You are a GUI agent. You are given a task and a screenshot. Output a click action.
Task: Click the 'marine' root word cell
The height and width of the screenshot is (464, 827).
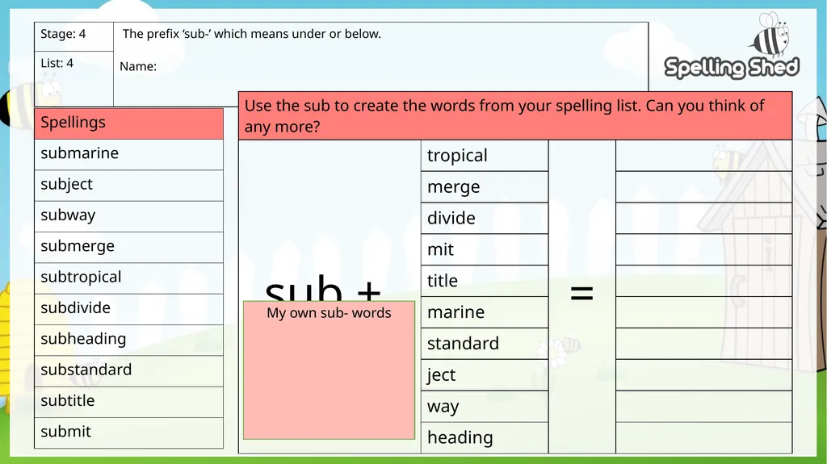485,312
